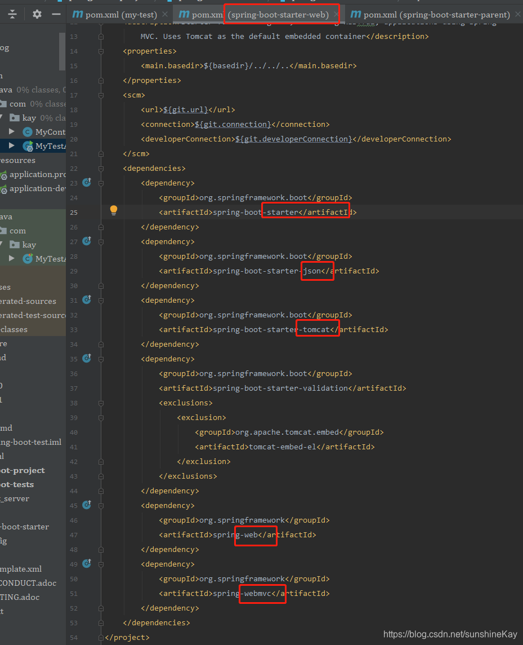Select the erated-test-sources folder entry

(33, 315)
